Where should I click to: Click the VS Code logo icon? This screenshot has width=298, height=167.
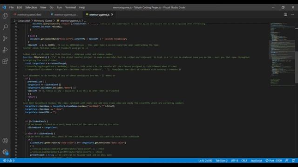[x=4, y=7]
